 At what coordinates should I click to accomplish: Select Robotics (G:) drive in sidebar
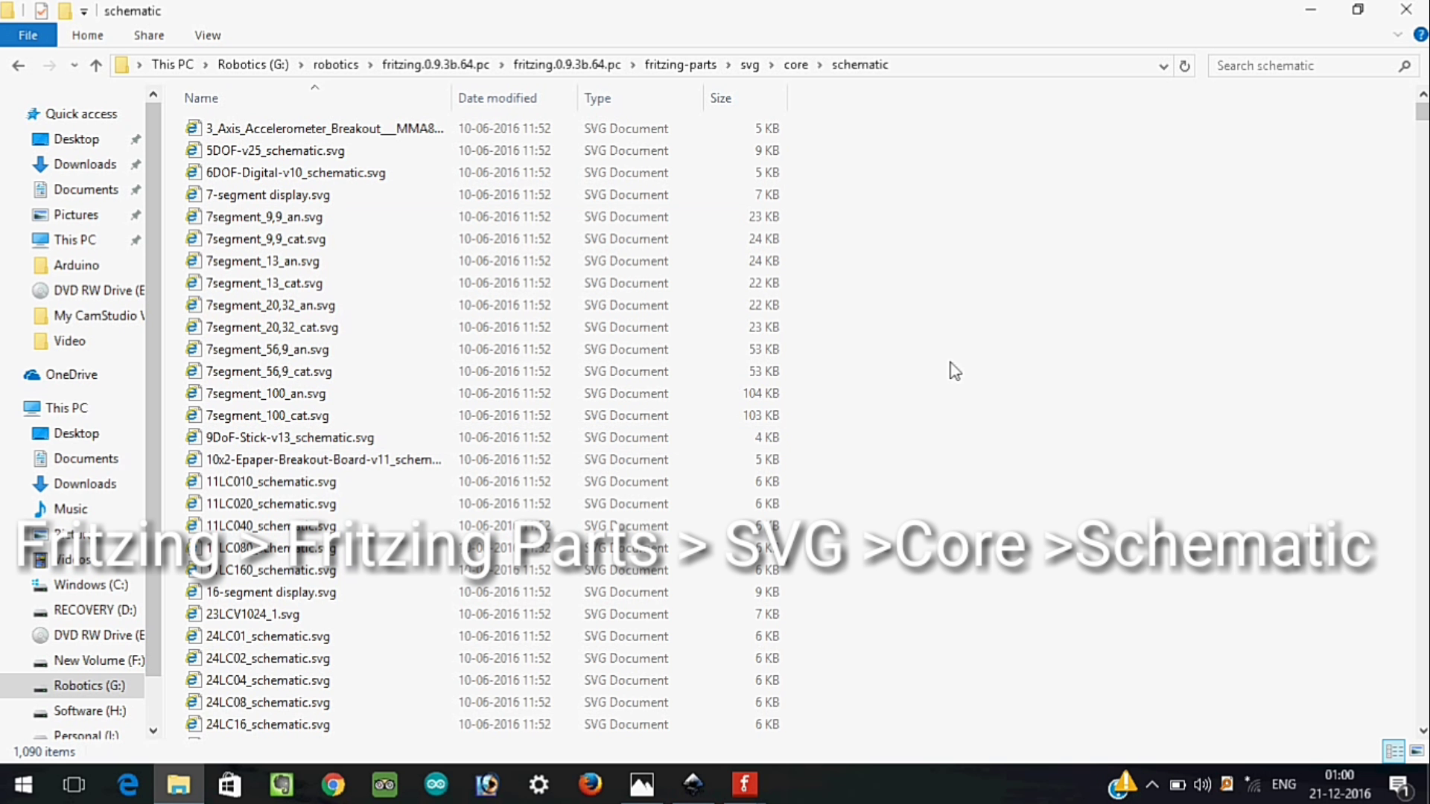click(89, 686)
